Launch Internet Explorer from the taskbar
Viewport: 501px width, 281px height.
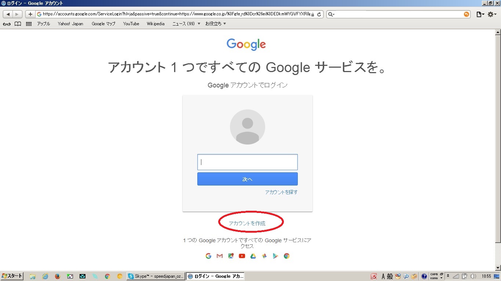point(45,277)
